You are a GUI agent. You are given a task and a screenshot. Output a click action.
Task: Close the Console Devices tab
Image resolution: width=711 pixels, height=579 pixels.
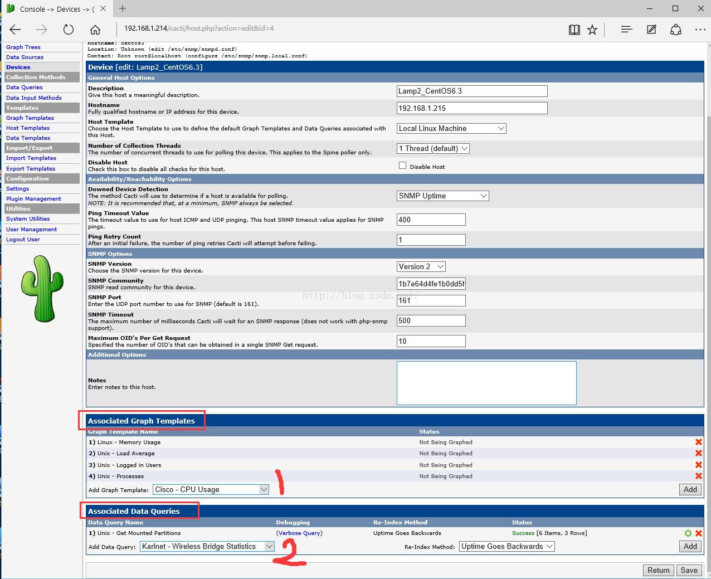[x=103, y=8]
